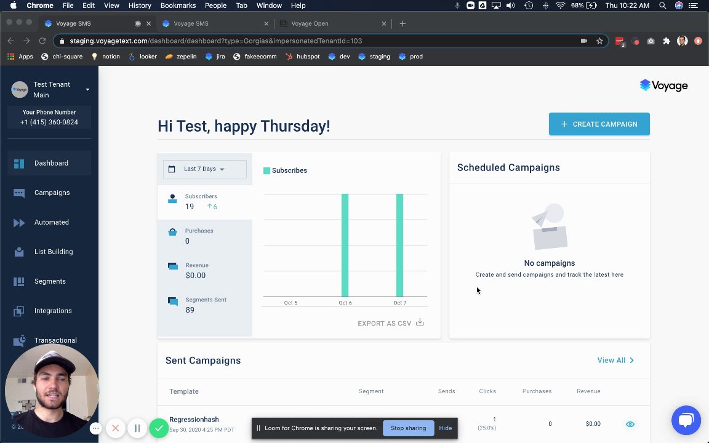The image size is (709, 443).
Task: Click the Sends column header
Action: point(446,391)
